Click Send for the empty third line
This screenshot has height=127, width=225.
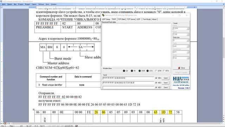point(166,87)
